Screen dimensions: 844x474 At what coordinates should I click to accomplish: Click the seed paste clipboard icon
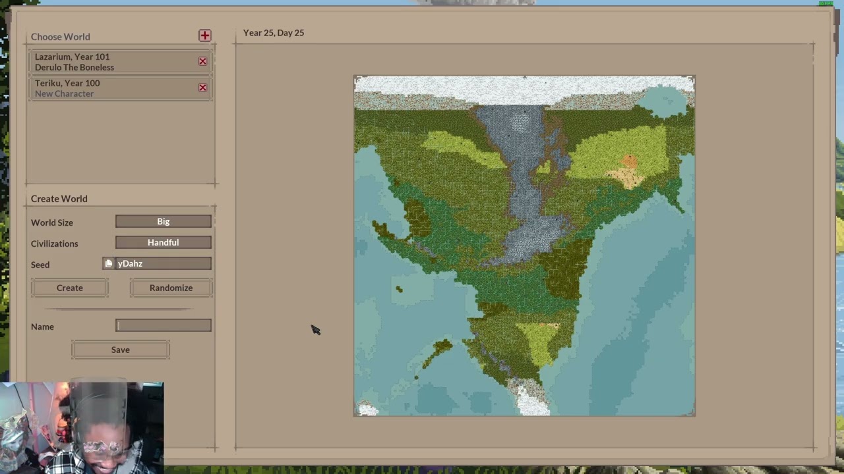pos(109,263)
